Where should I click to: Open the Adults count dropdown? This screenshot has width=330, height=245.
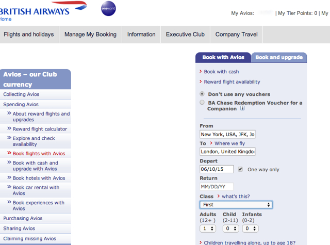click(x=208, y=228)
